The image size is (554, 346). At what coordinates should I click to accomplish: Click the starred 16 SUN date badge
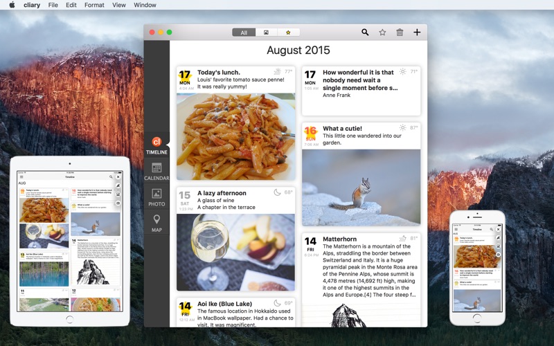pos(310,133)
